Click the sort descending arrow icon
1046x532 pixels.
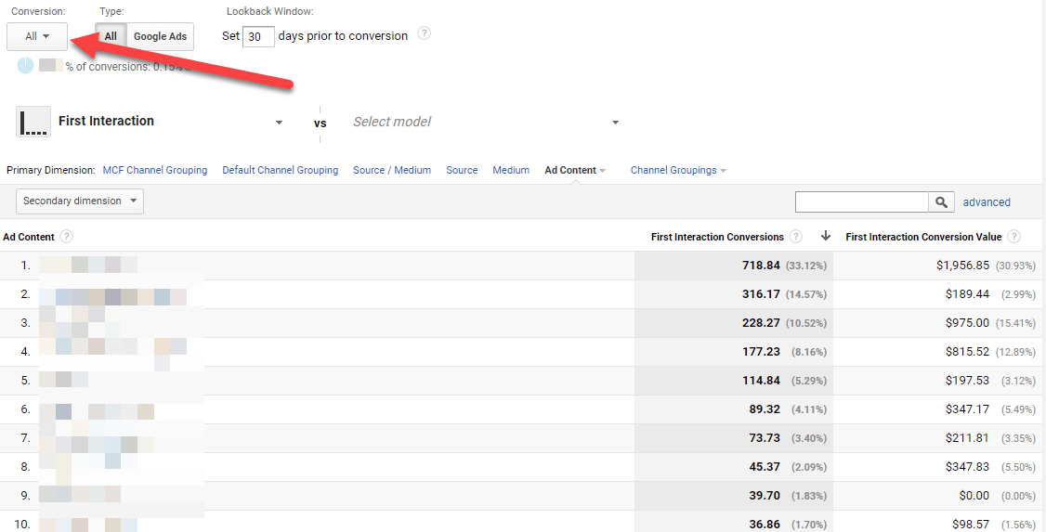(x=826, y=236)
